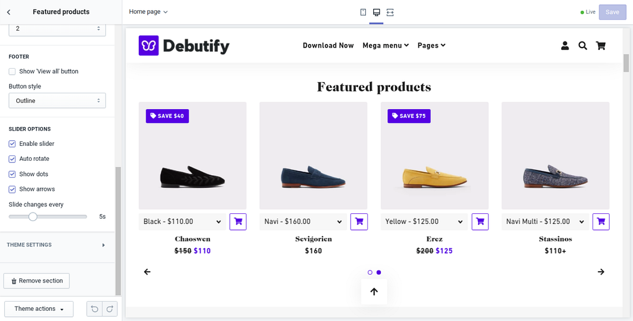
Task: Expand the Theme settings section
Action: tap(57, 245)
